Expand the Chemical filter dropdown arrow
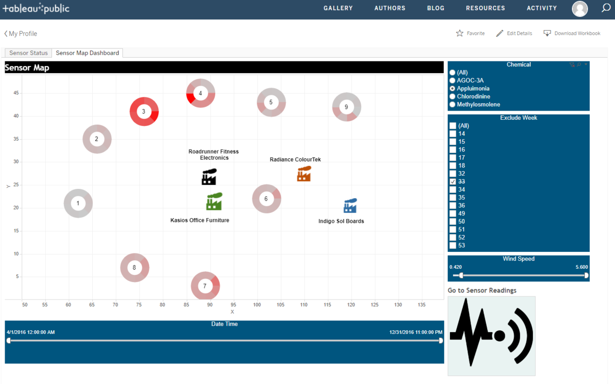615x384 pixels. click(x=586, y=65)
